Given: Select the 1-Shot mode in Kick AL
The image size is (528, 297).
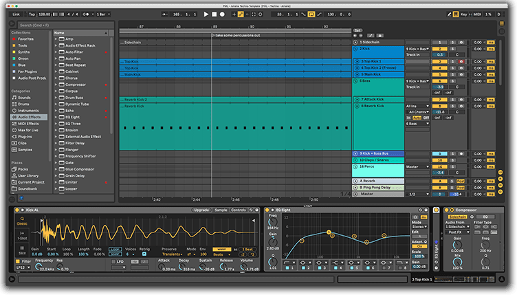Looking at the screenshot, I should pos(22,235).
